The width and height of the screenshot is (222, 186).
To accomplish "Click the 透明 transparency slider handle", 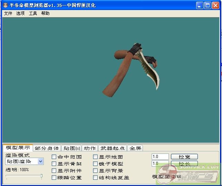I will (41, 176).
